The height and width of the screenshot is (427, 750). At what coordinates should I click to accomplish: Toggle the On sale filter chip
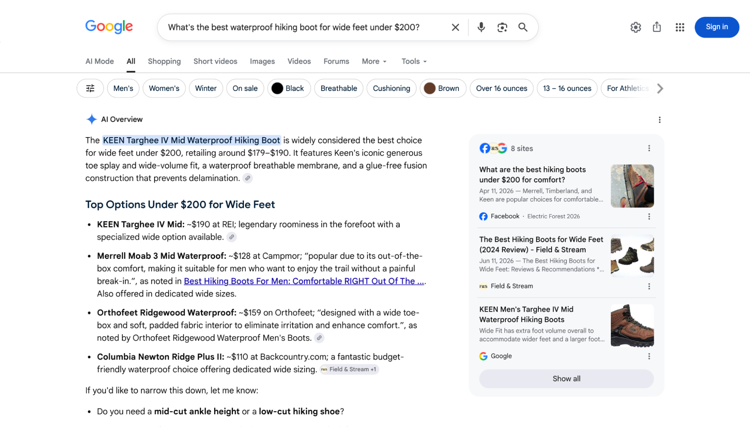click(x=245, y=88)
